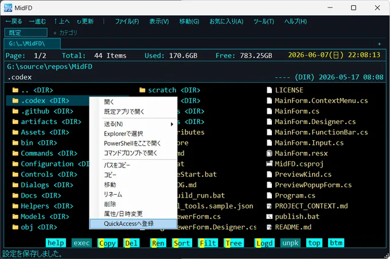Click the PreviewKind.cs file icon
The height and width of the screenshot is (259, 390).
269,175
